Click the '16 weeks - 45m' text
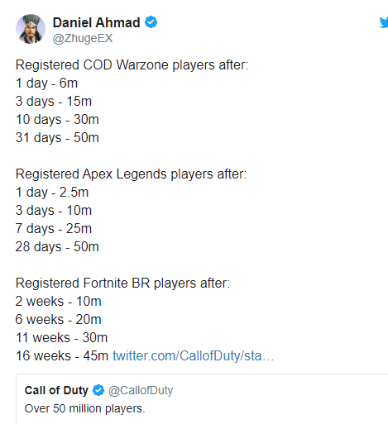 pos(62,355)
